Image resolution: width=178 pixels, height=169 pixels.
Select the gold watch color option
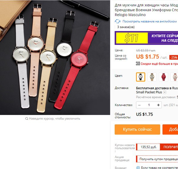(152, 77)
